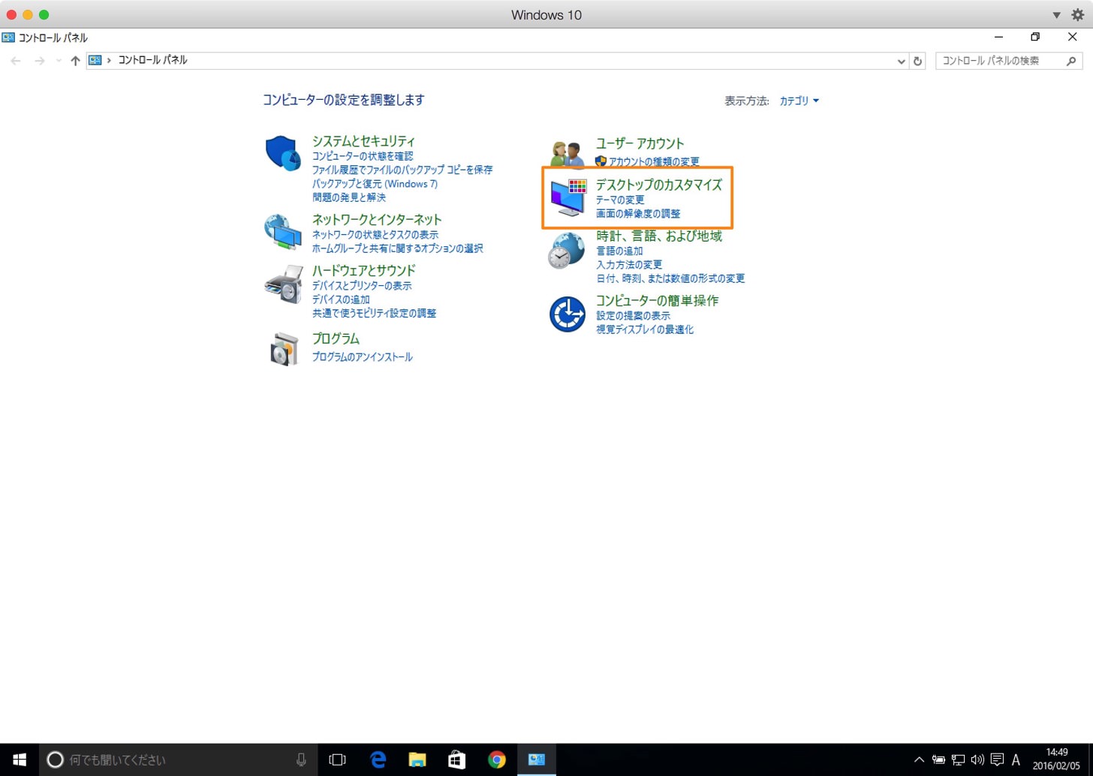Screen dimensions: 1093x776
Task: Launch Google Chrome from the taskbar
Action: tap(496, 759)
